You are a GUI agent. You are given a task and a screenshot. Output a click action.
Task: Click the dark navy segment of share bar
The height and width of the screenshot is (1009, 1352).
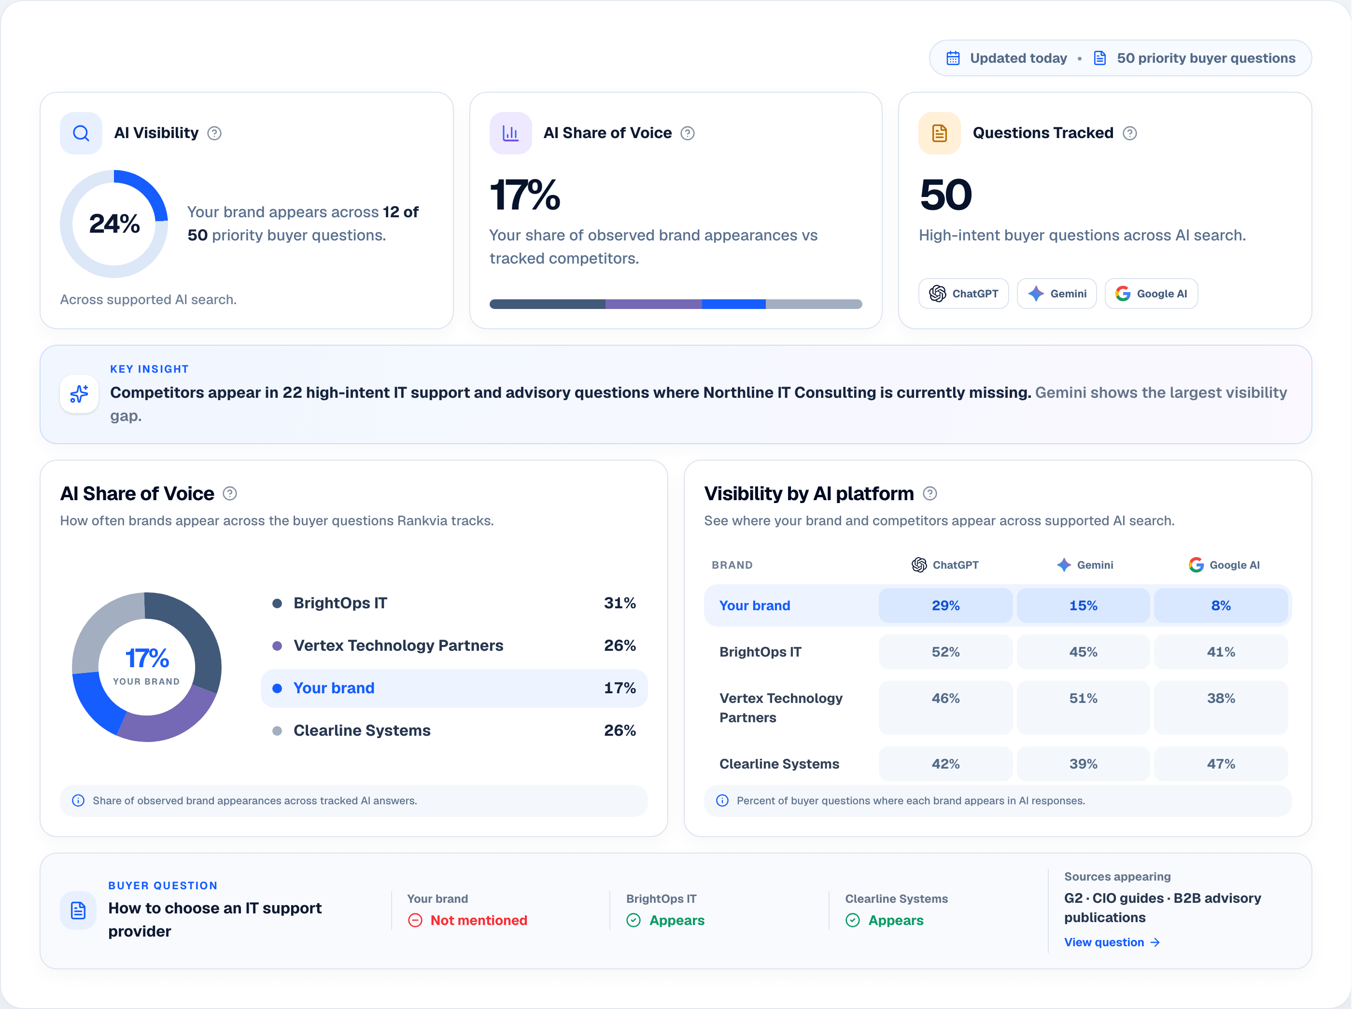click(x=548, y=304)
